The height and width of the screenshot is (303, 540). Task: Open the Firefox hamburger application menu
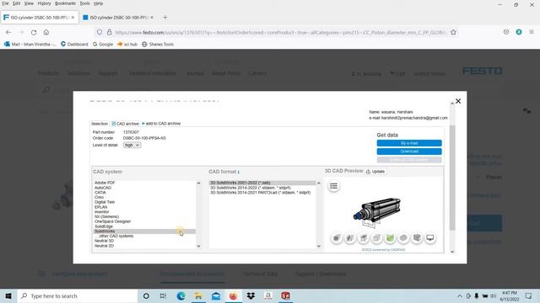[x=532, y=32]
